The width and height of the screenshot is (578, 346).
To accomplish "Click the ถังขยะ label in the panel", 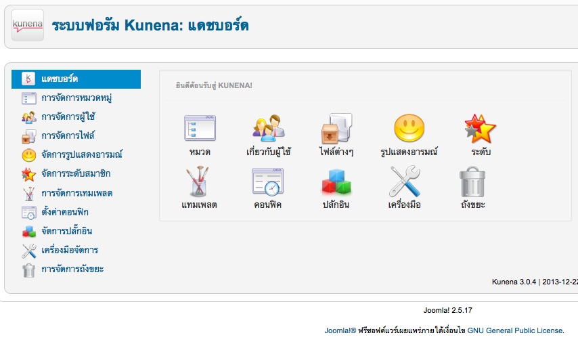I will tap(473, 204).
